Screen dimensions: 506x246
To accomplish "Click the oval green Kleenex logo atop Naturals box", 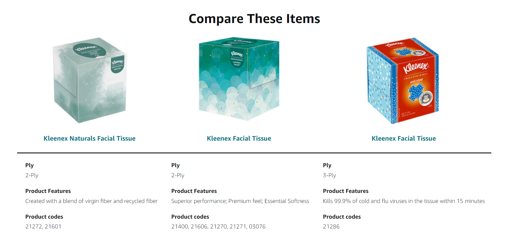I will (86, 49).
